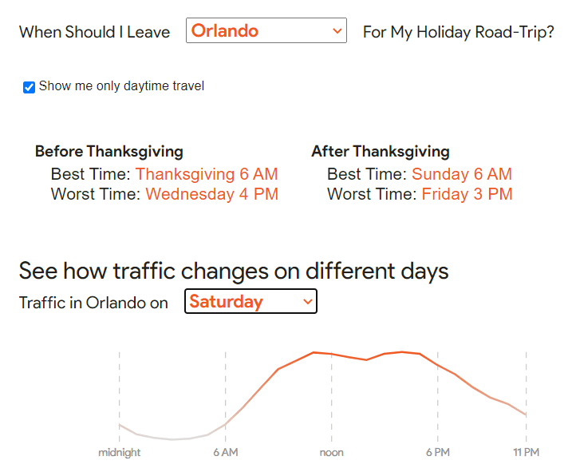The width and height of the screenshot is (572, 476).
Task: Click the midnight label on the chart axis
Action: pos(120,453)
